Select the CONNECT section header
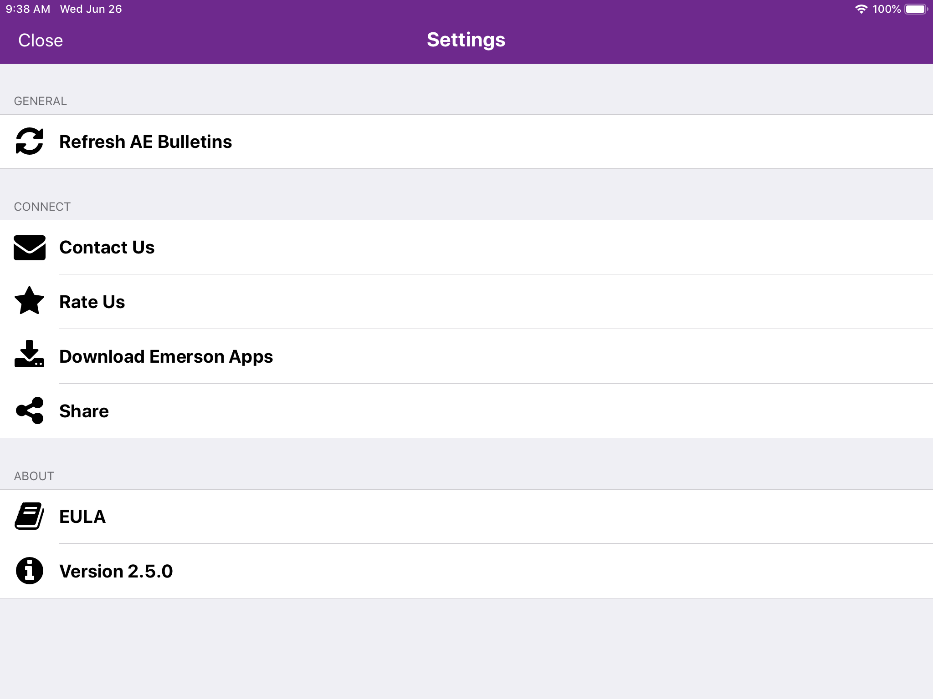 pyautogui.click(x=41, y=206)
